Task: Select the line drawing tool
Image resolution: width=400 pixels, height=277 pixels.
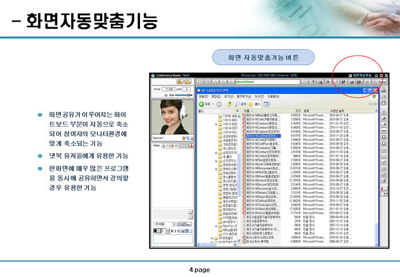Action: [x=384, y=131]
